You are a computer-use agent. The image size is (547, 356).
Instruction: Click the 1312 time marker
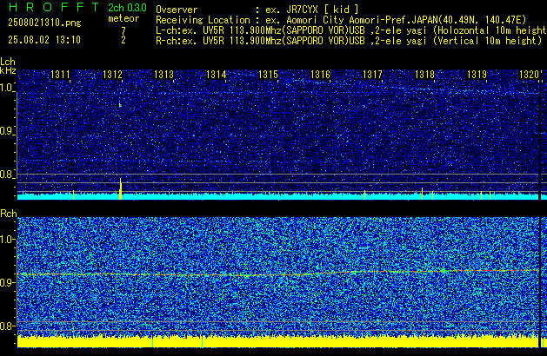[113, 75]
